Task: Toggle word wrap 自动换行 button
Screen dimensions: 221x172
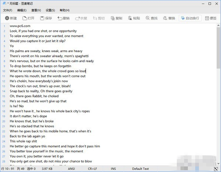Action: 190,18
